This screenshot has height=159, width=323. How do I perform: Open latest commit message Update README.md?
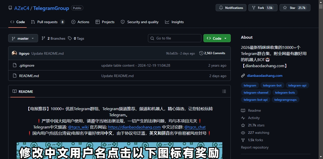click(48, 53)
